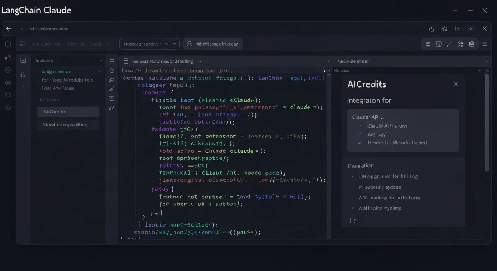Click the pill button with the square icon
The width and height of the screenshot is (497, 271).
(x=213, y=44)
